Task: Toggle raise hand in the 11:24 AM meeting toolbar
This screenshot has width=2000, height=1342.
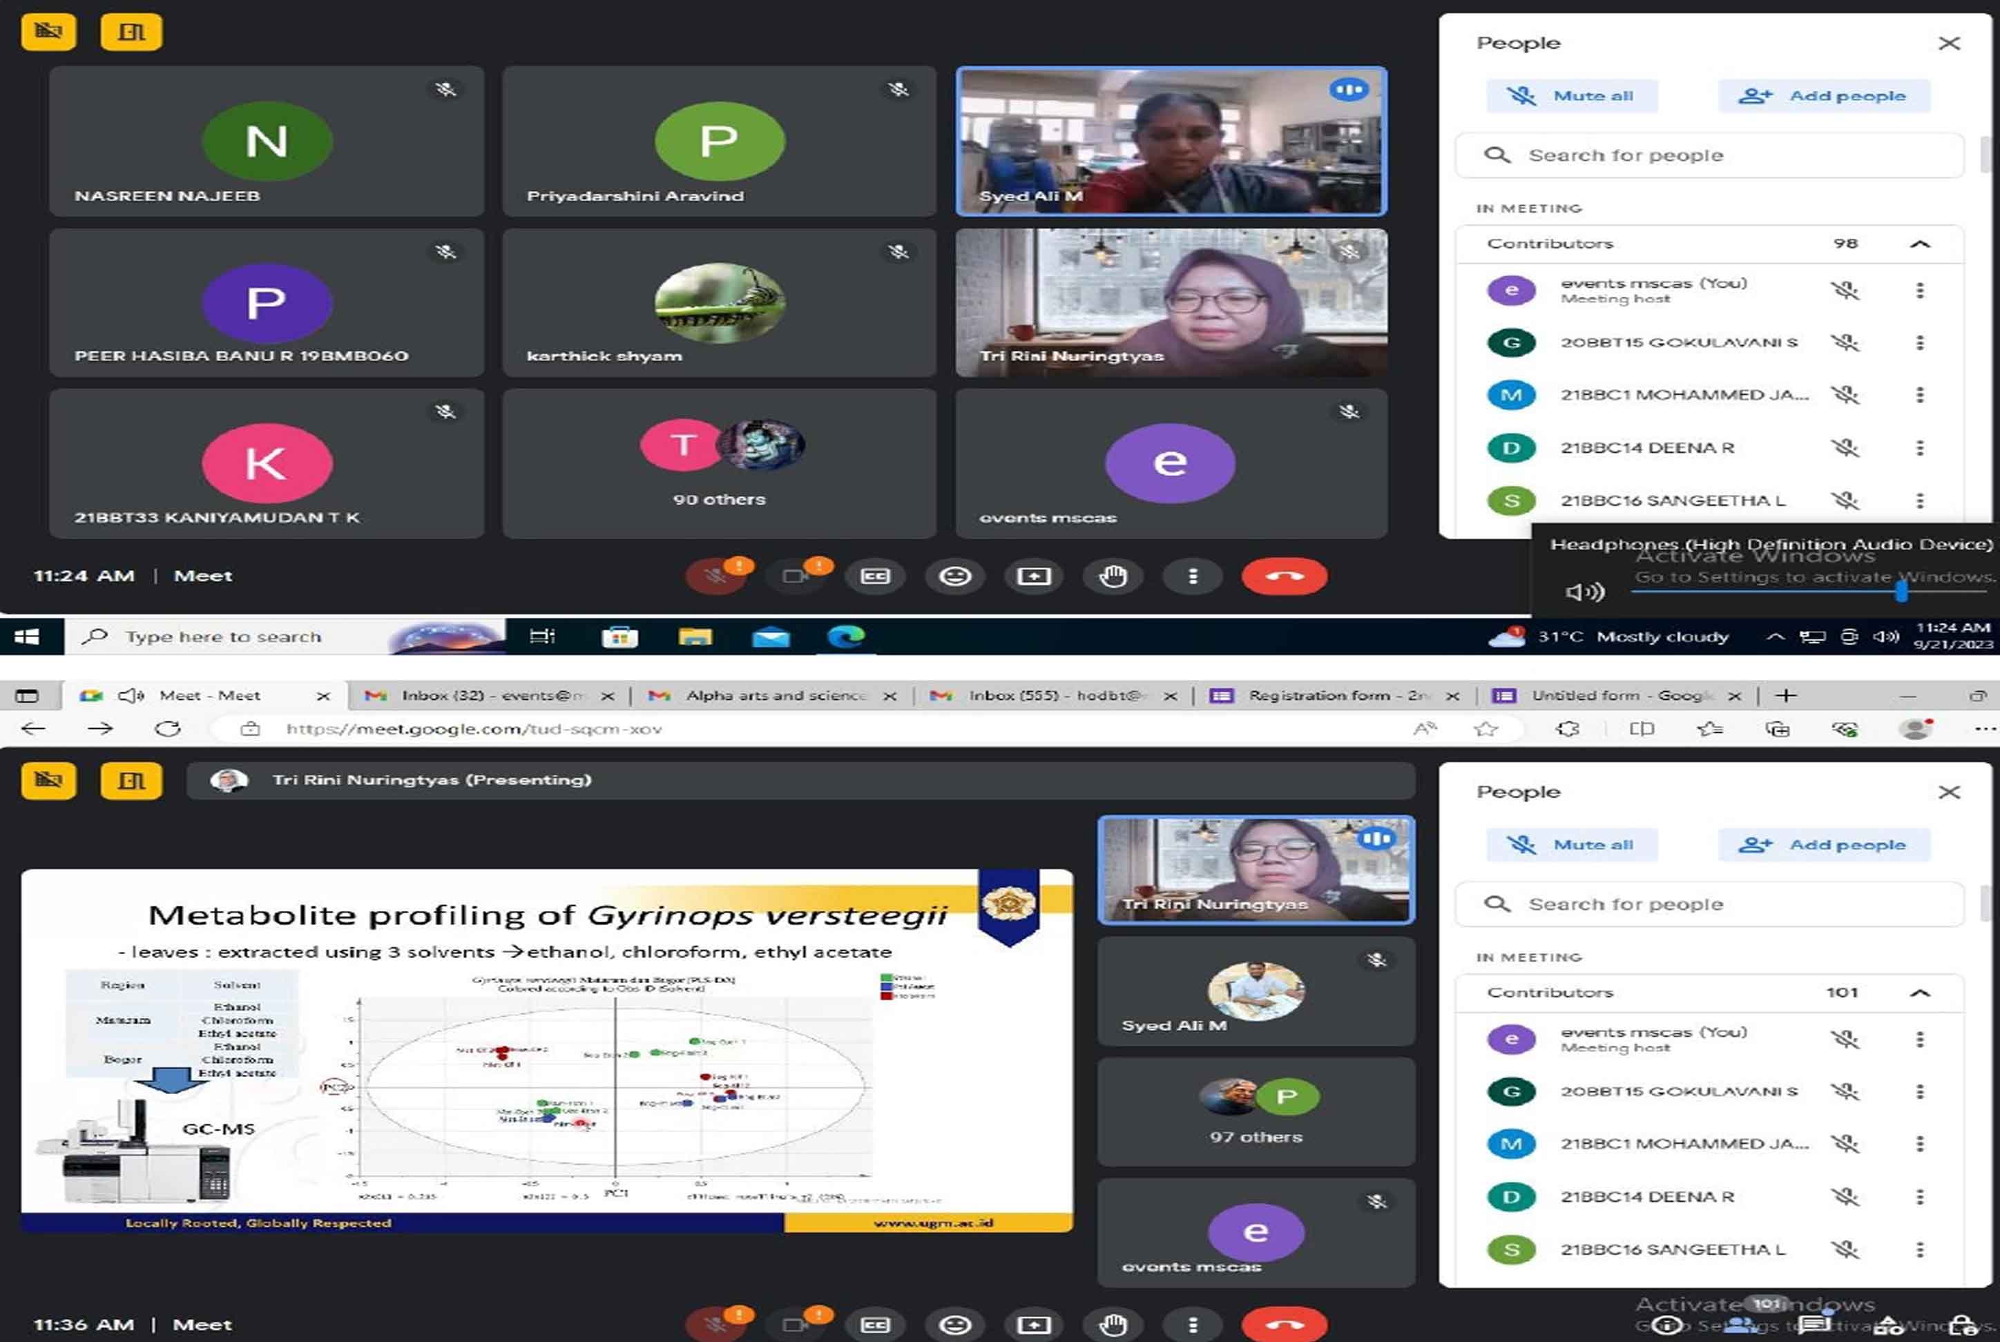Action: click(x=1113, y=576)
